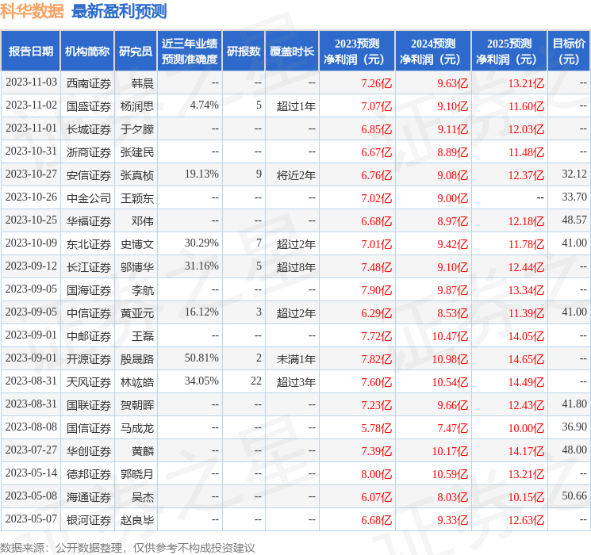Click the 报告日期 column header
The width and height of the screenshot is (591, 555).
[30, 52]
